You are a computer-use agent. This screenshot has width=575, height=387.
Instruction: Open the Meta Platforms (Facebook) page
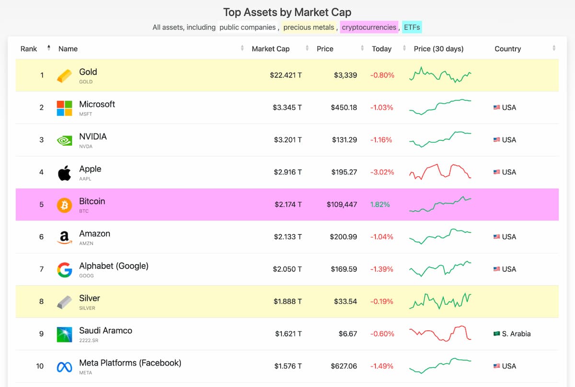130,363
